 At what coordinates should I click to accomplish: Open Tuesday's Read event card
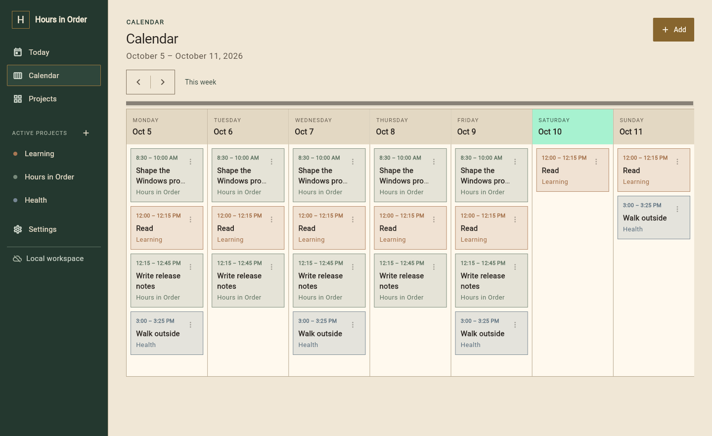[x=248, y=228]
